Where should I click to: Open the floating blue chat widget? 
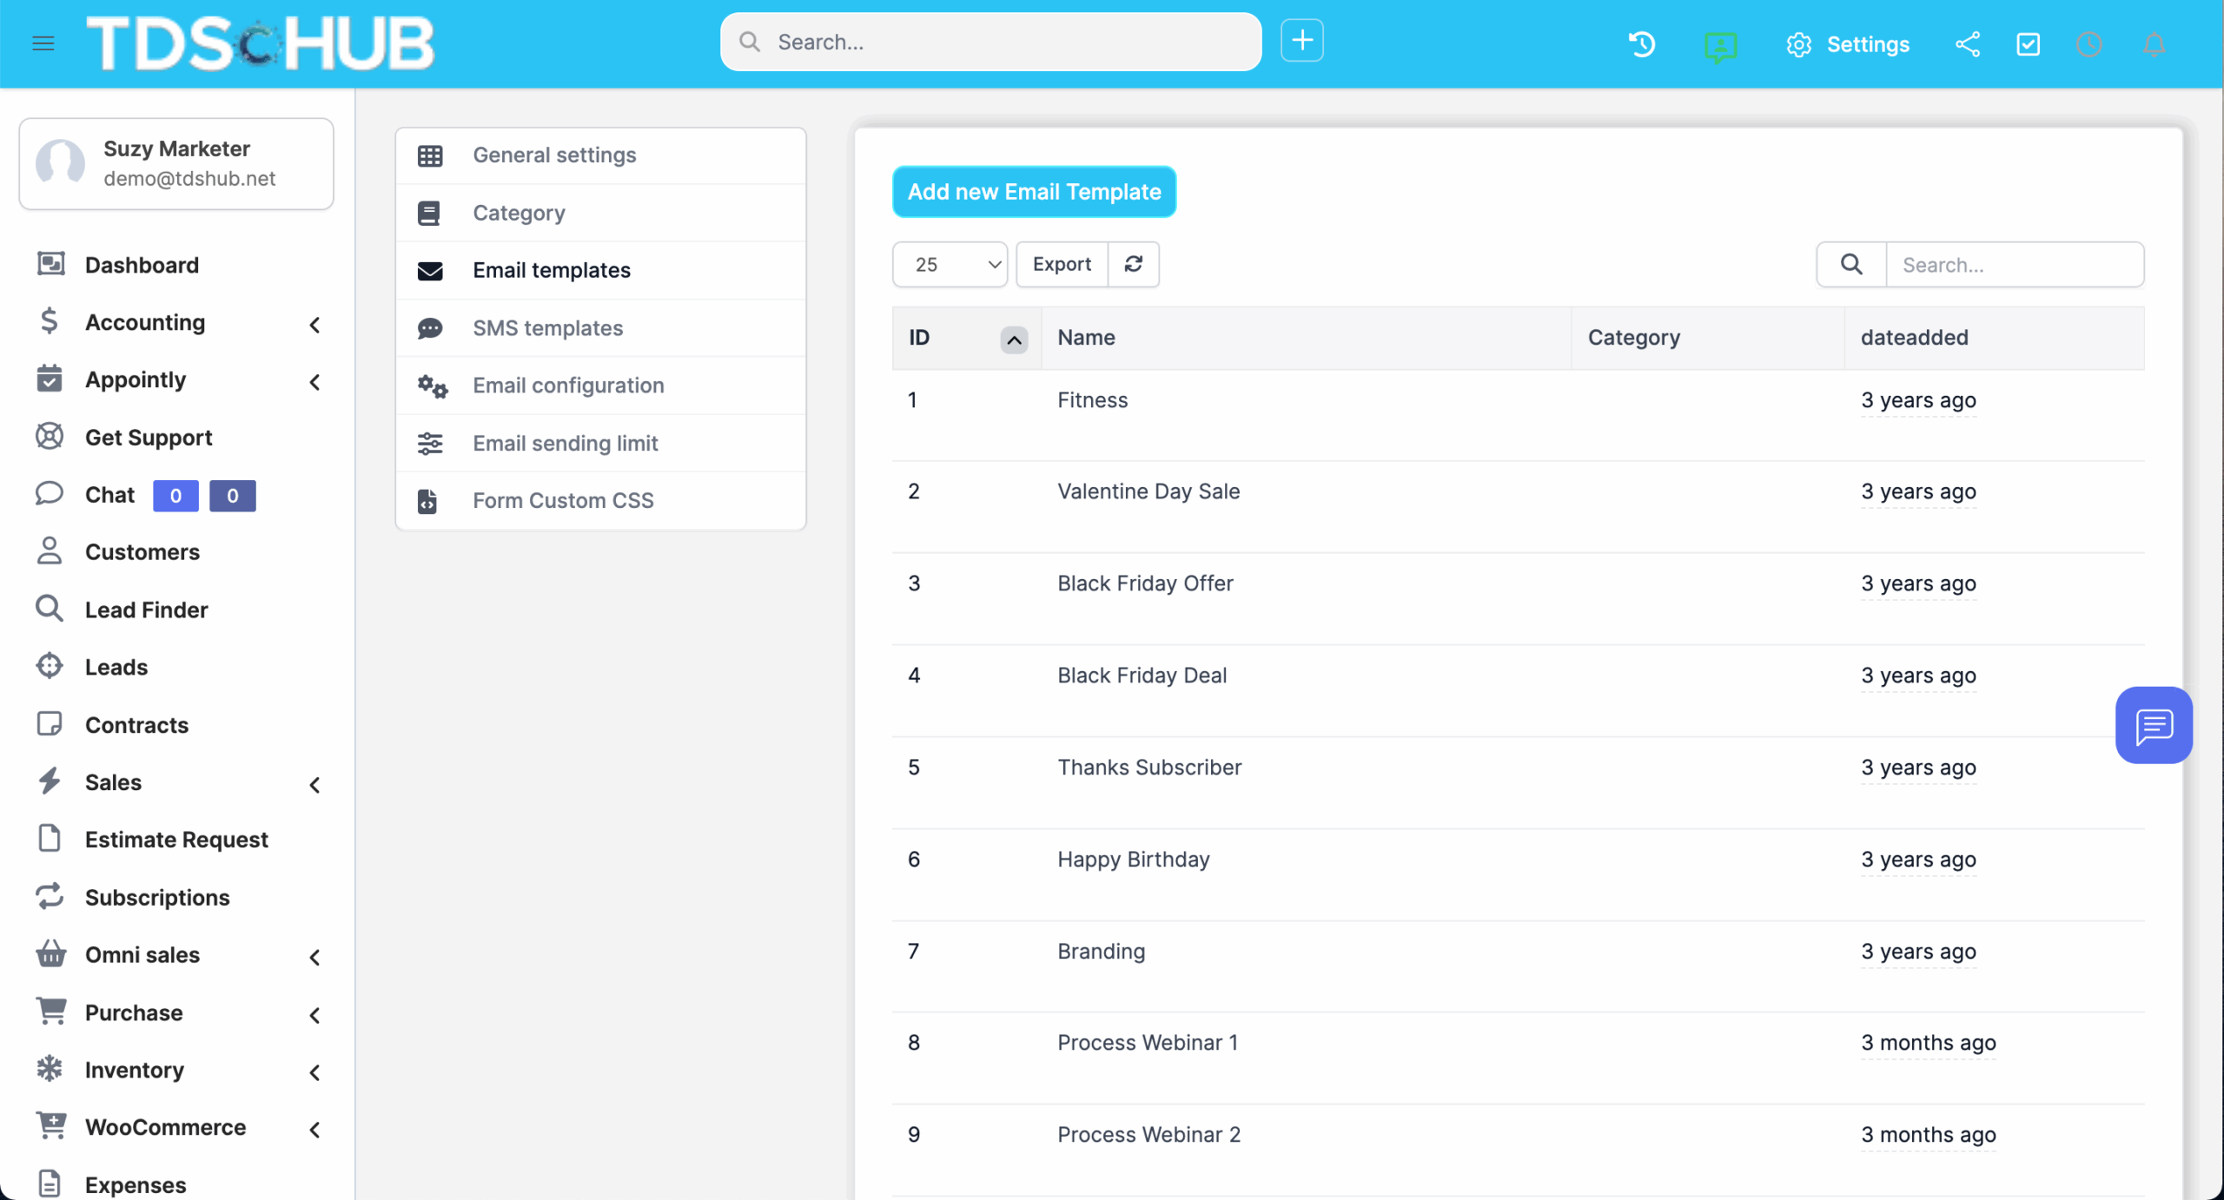tap(2154, 726)
